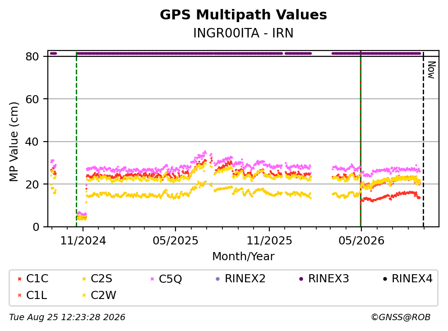Click the 'Now' label by the dashed line
Screen dimensions: 448x331
[431, 70]
